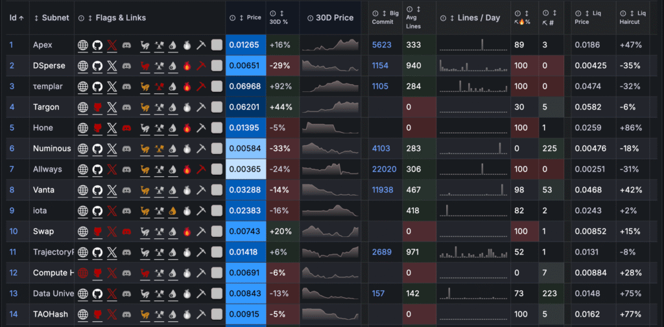Click the Liq Haircut column header
This screenshot has width=664, height=327.
(632, 17)
